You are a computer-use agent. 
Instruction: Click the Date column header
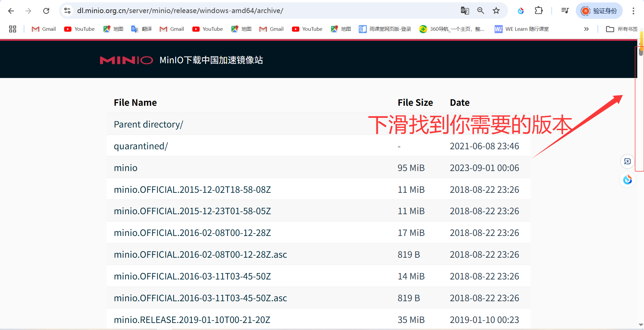tap(460, 103)
